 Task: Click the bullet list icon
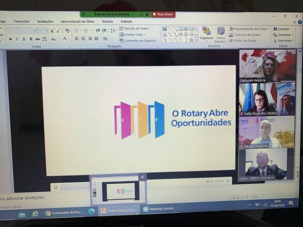[77, 31]
